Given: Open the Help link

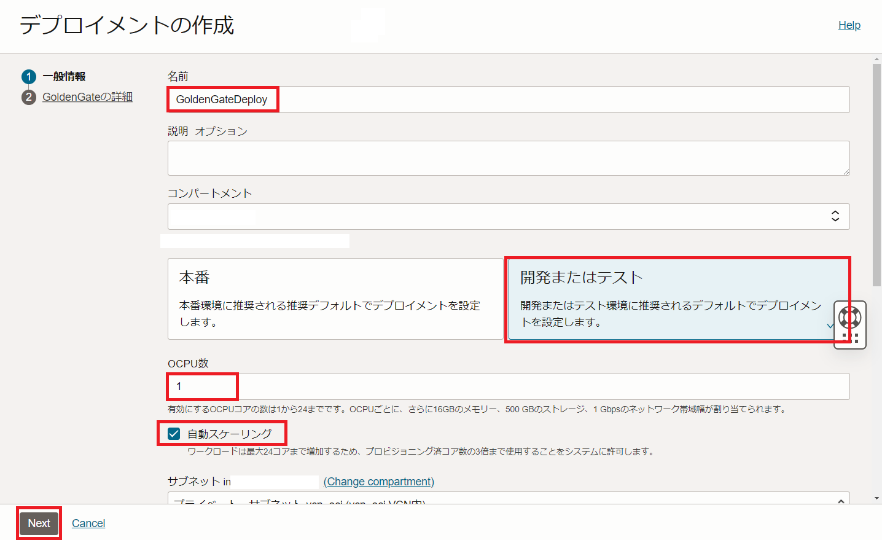Looking at the screenshot, I should 849,25.
